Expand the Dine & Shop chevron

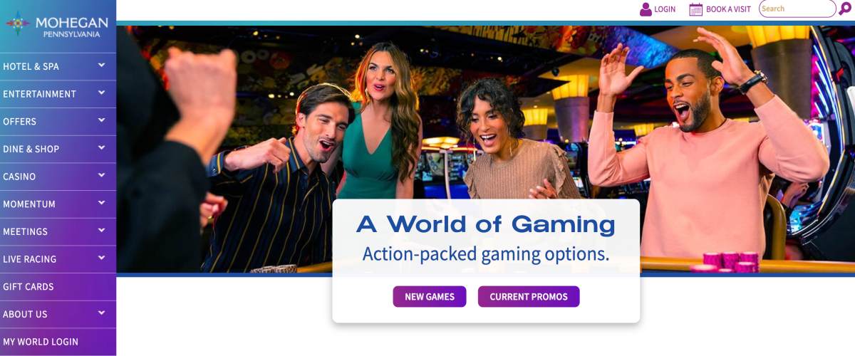coord(102,147)
